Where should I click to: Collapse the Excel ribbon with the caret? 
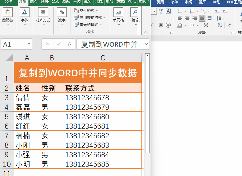point(146,33)
